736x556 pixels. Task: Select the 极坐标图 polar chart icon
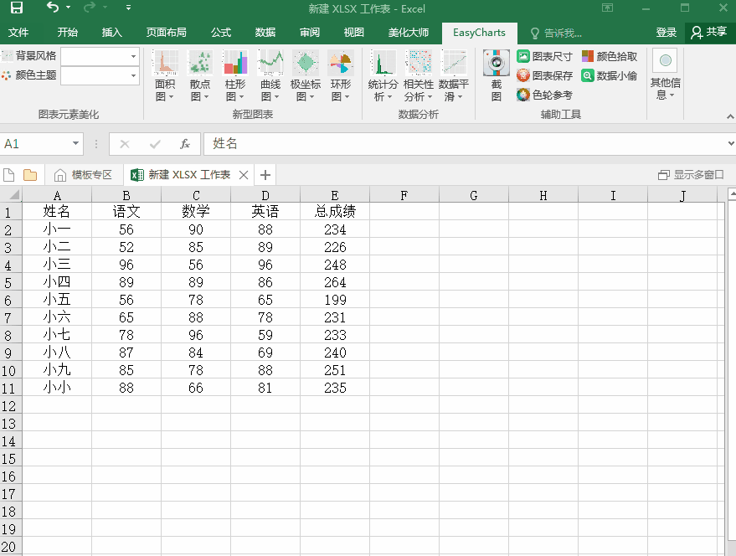(306, 64)
